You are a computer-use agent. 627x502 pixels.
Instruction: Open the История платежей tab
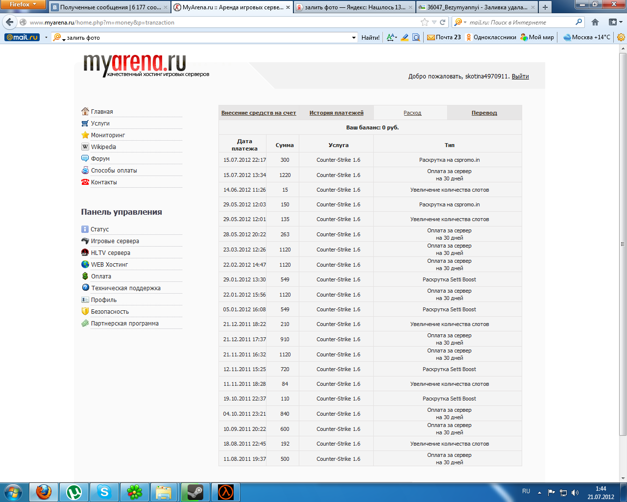coord(337,113)
